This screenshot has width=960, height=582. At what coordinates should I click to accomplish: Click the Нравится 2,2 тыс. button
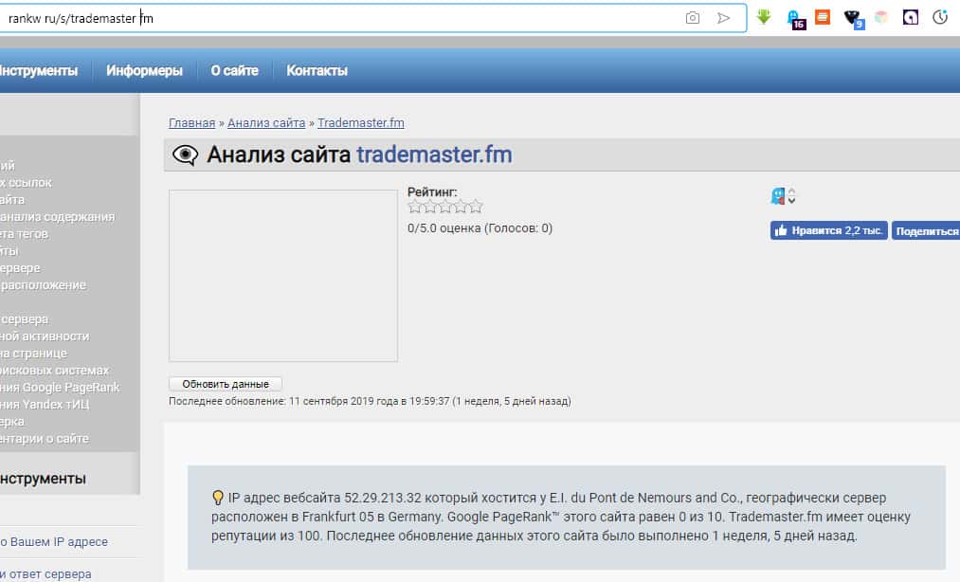coord(829,230)
